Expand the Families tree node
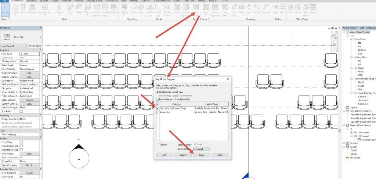 tap(343, 143)
